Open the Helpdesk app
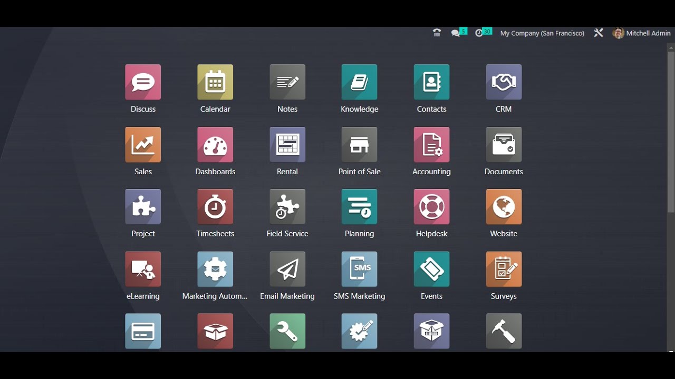This screenshot has width=675, height=379. 431,207
